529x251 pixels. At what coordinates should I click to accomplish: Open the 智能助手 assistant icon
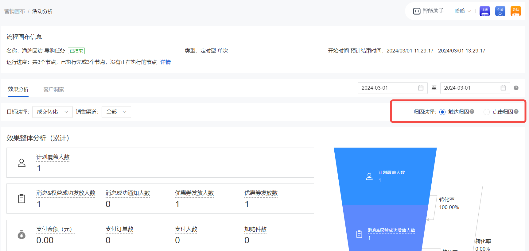click(x=417, y=11)
